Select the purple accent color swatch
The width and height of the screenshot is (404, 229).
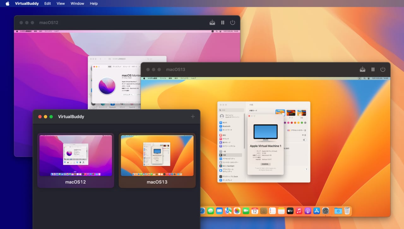pyautogui.click(x=285, y=123)
